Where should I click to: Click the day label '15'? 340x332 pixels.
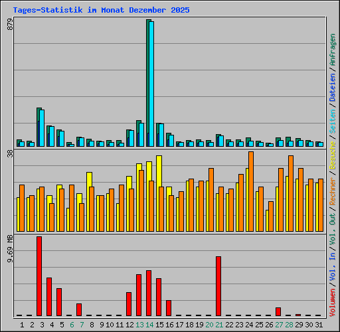coord(159,325)
